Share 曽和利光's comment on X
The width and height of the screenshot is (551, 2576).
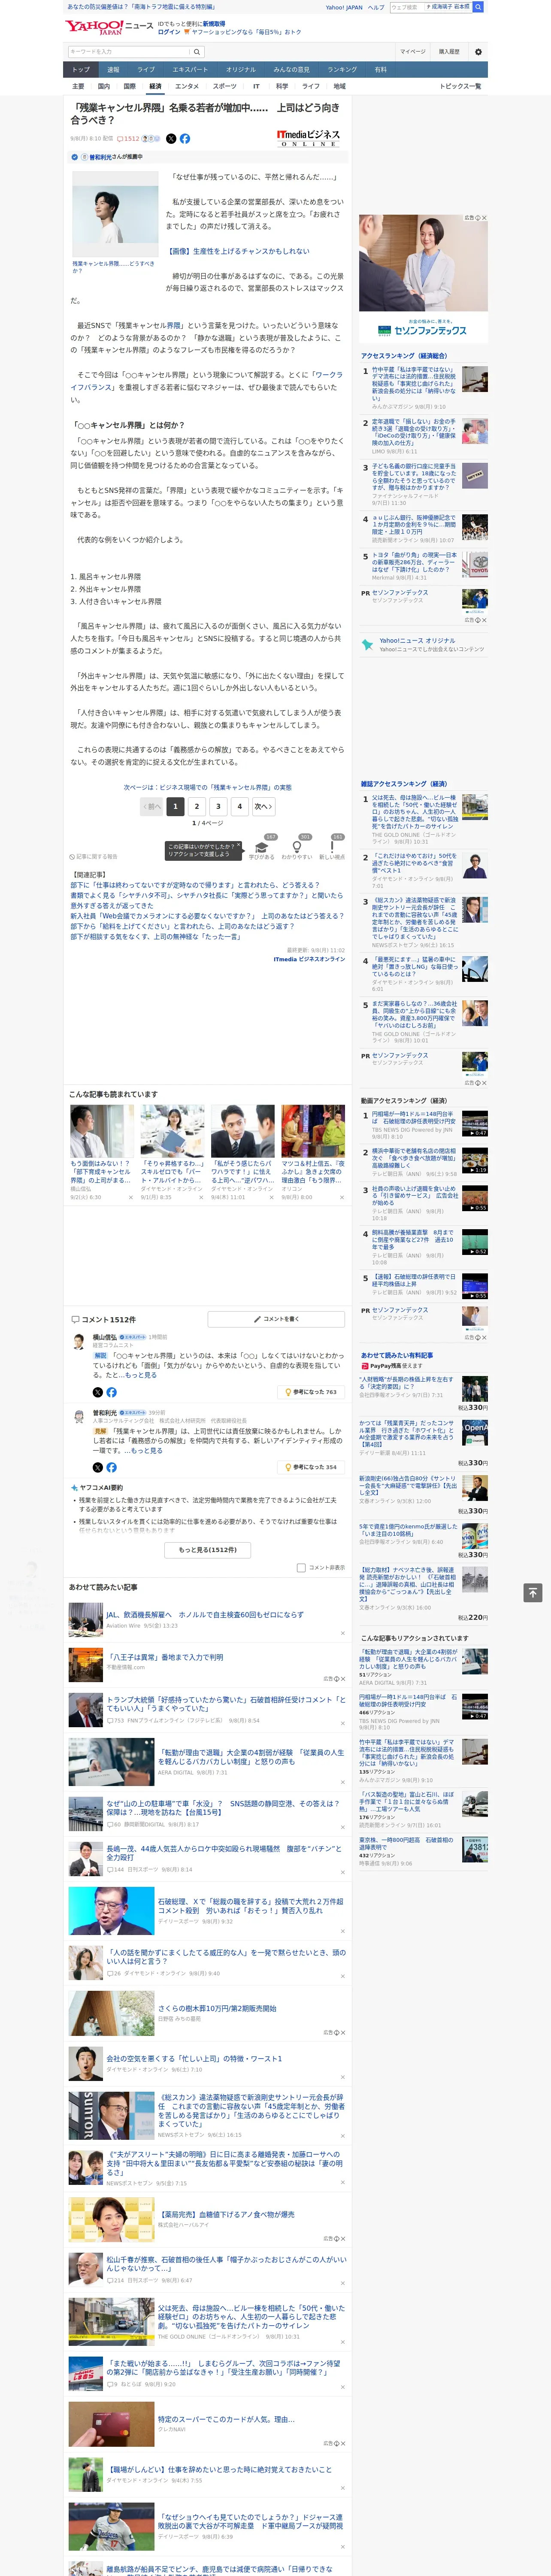tap(98, 1467)
